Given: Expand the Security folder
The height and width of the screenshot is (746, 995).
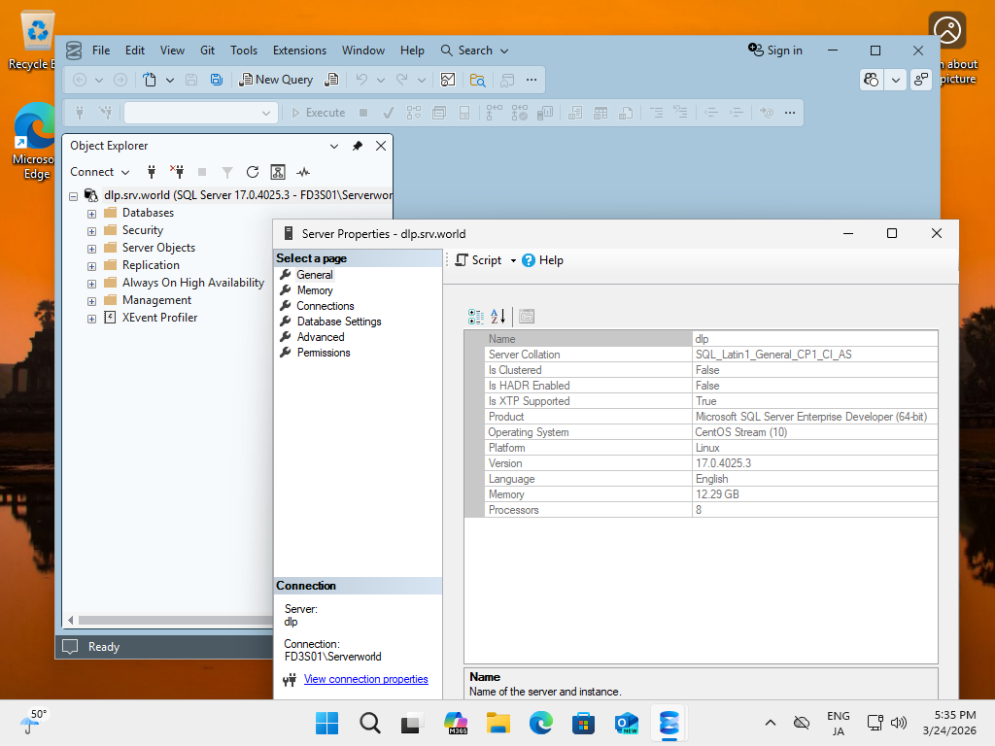Looking at the screenshot, I should click(x=91, y=231).
